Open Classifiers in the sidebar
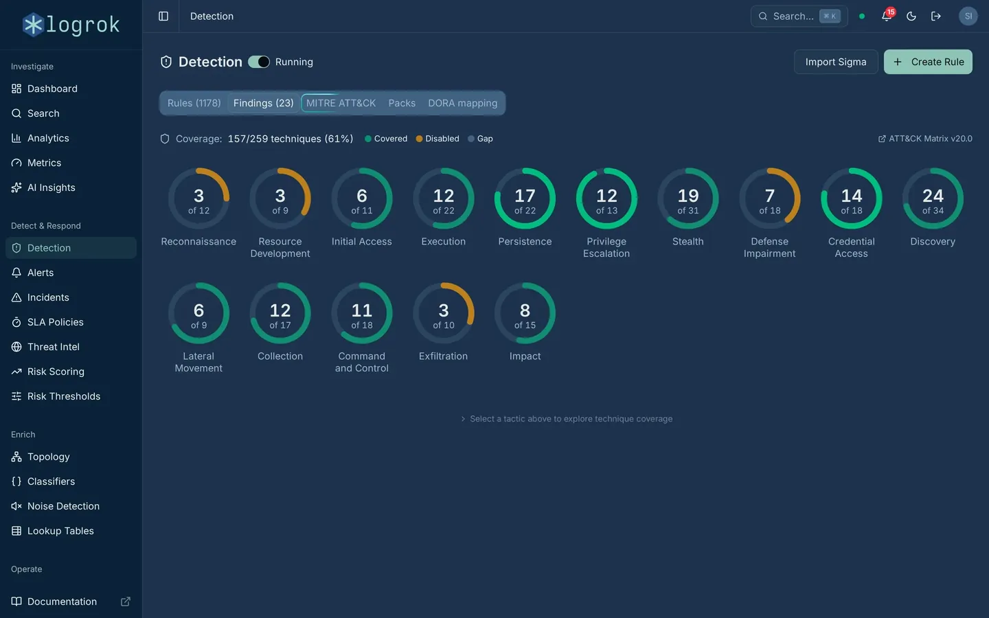 71,481
